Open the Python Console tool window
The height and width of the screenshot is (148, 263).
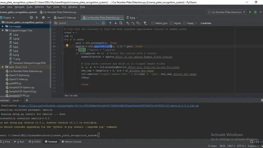click(72, 142)
